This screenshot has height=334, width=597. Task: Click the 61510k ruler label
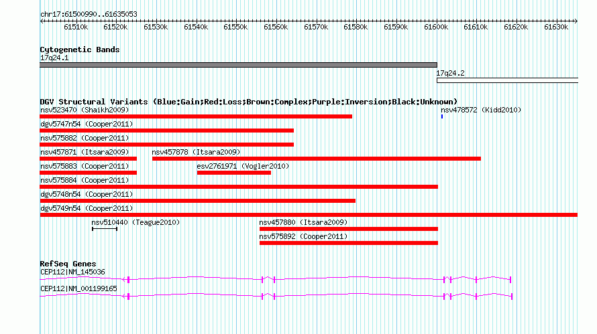click(76, 27)
